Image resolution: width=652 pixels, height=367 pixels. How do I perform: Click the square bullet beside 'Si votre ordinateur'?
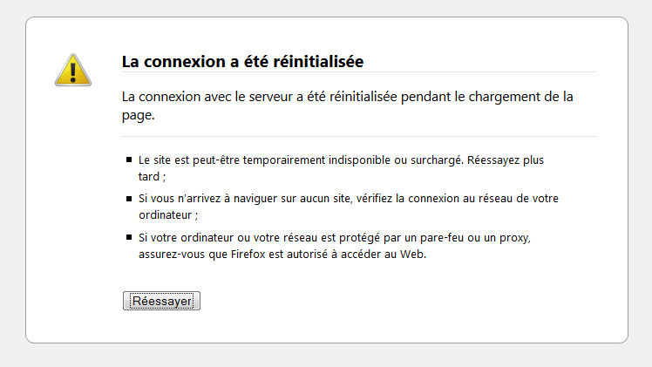(129, 237)
